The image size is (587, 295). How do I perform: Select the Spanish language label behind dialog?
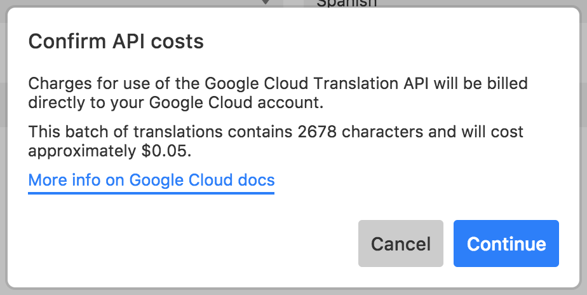point(346,3)
